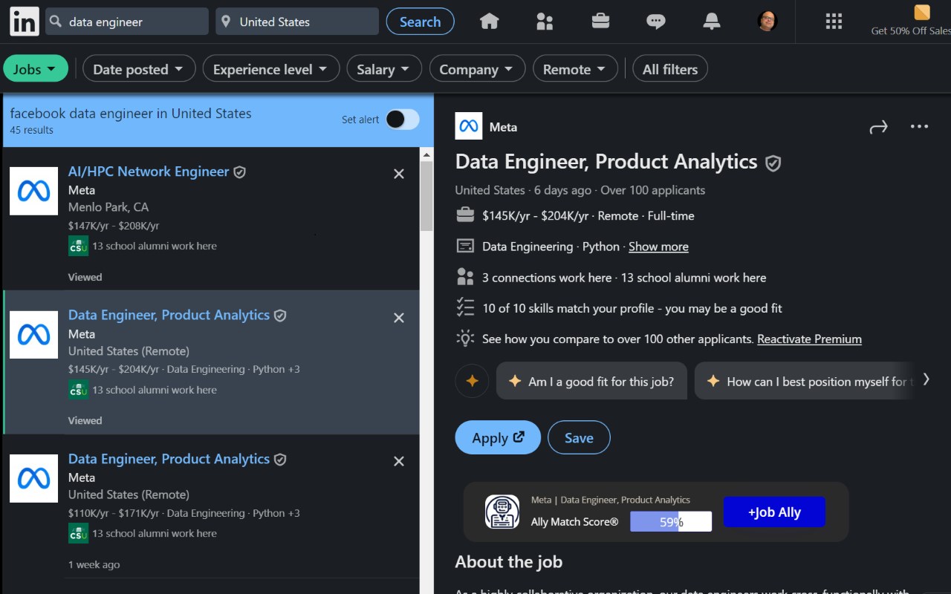951x594 pixels.
Task: Click 'Menlo Park, CA' location text
Action: click(x=108, y=207)
